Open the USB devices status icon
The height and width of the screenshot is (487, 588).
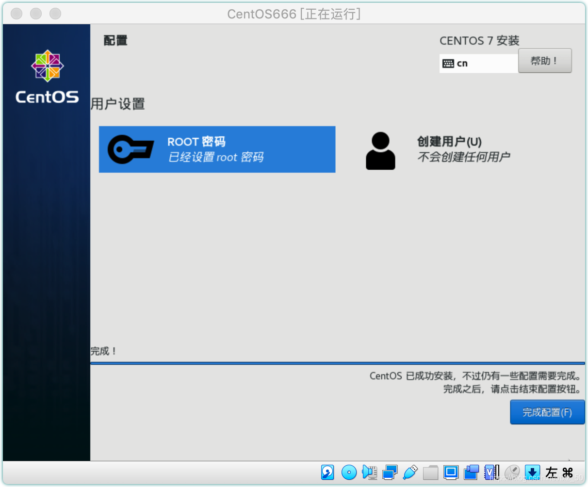(x=410, y=472)
